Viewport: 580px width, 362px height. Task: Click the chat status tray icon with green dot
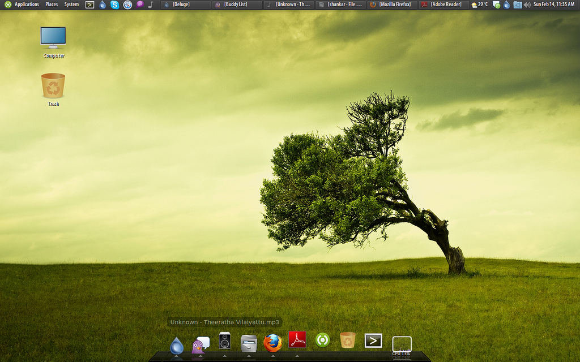click(496, 5)
